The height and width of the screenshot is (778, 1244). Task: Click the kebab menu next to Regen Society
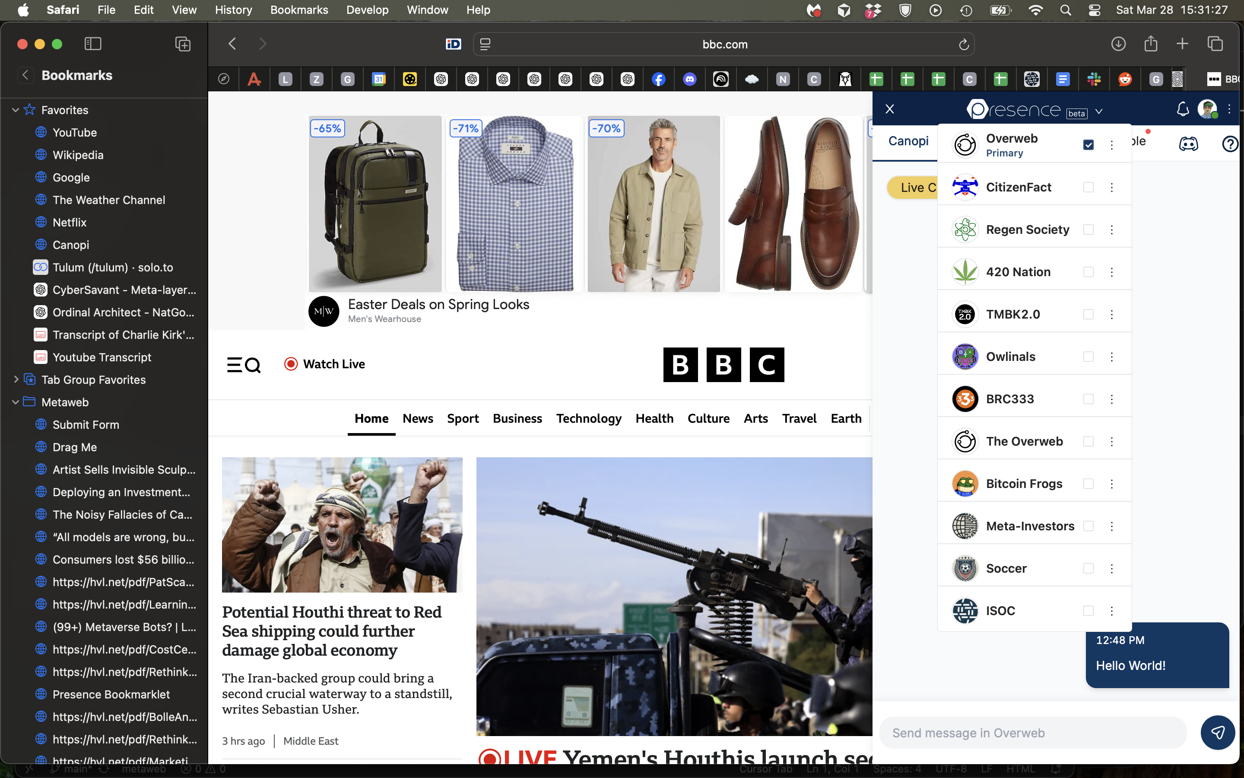(1112, 230)
